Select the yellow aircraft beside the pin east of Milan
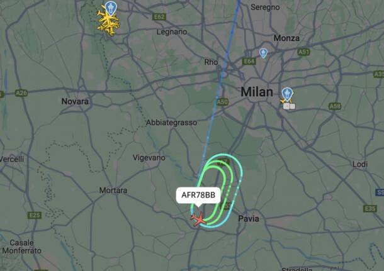384x271 pixels. point(284,101)
